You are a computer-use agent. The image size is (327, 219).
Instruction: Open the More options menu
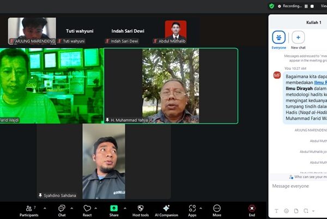tap(217, 211)
